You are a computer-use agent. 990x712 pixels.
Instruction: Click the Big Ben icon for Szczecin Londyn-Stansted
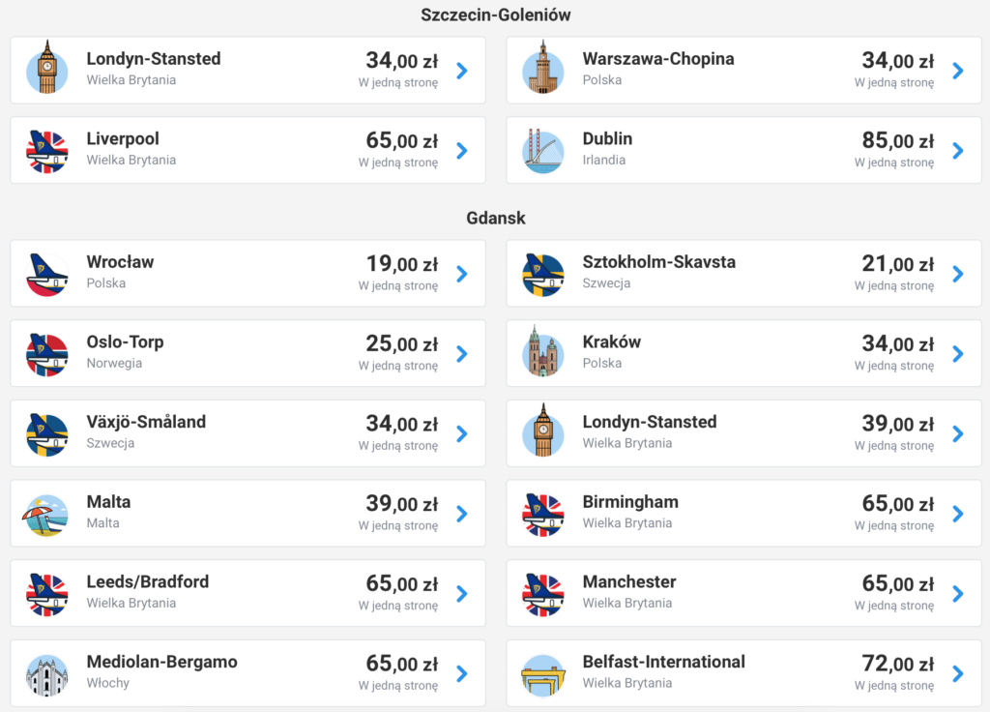pyautogui.click(x=46, y=70)
